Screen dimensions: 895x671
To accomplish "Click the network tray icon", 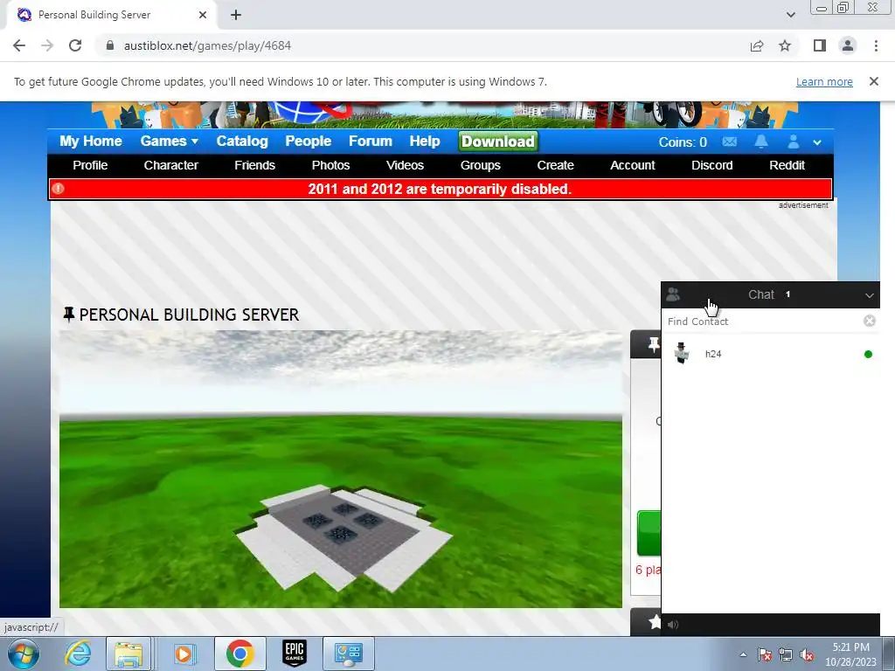I will click(786, 655).
